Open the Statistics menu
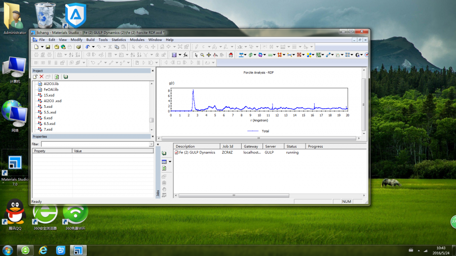Image resolution: width=456 pixels, height=256 pixels. click(x=119, y=39)
